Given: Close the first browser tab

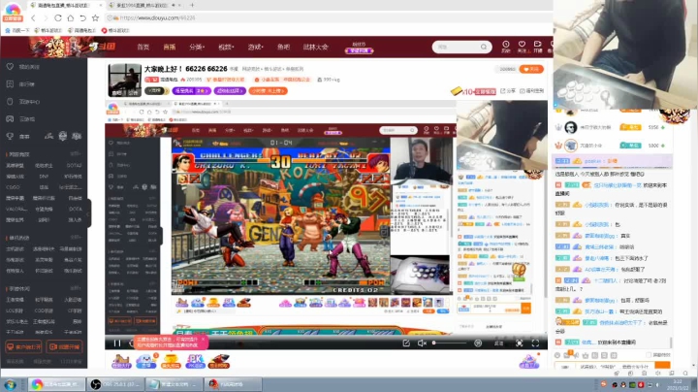Looking at the screenshot, I should pos(100,6).
